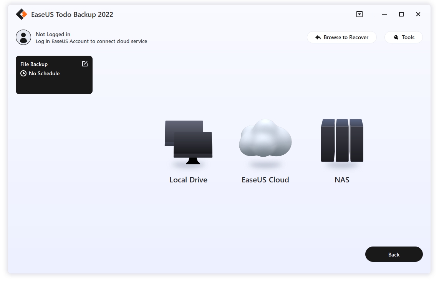Image resolution: width=439 pixels, height=283 pixels.
Task: Go Back to the previous step
Action: pos(394,254)
